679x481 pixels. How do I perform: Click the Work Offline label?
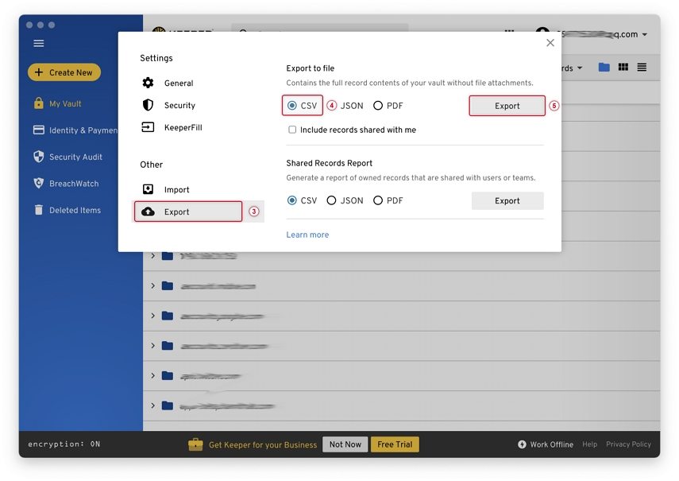pos(552,444)
